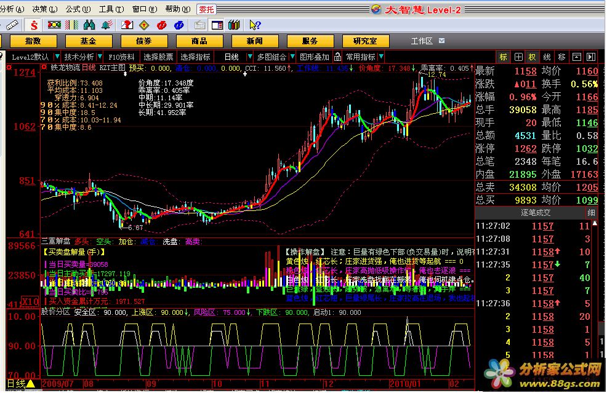Click the window layout panel icon
Screen dimensions: 607x393
tap(217, 26)
